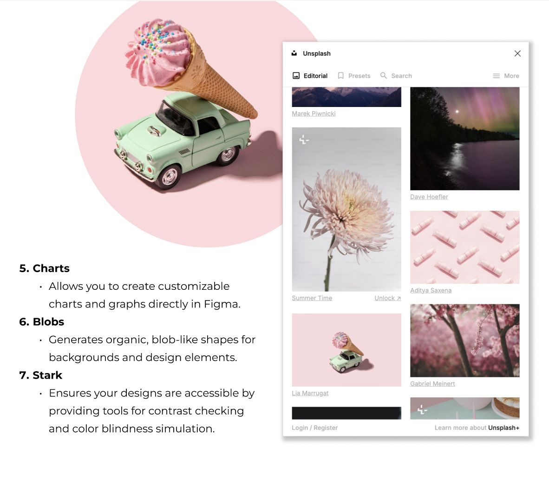
Task: Select the aurora lake photo thumbnail
Action: click(465, 139)
